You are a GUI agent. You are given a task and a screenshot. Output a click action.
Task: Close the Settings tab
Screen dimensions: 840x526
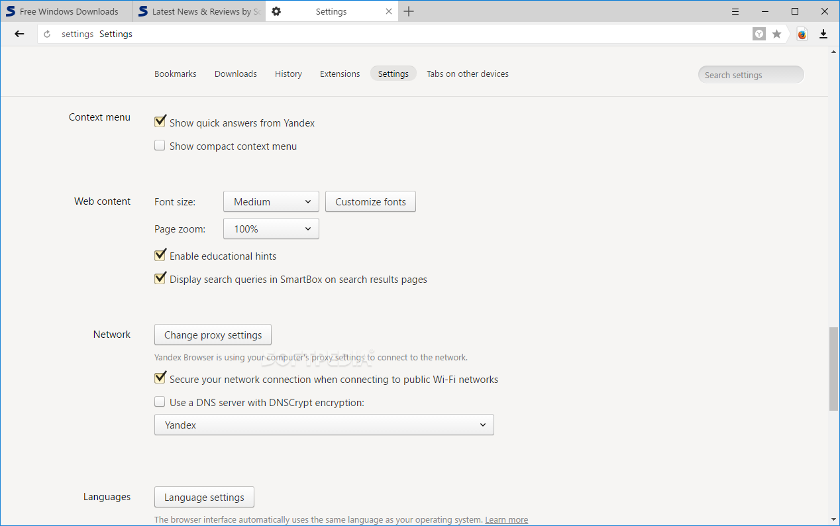point(389,11)
